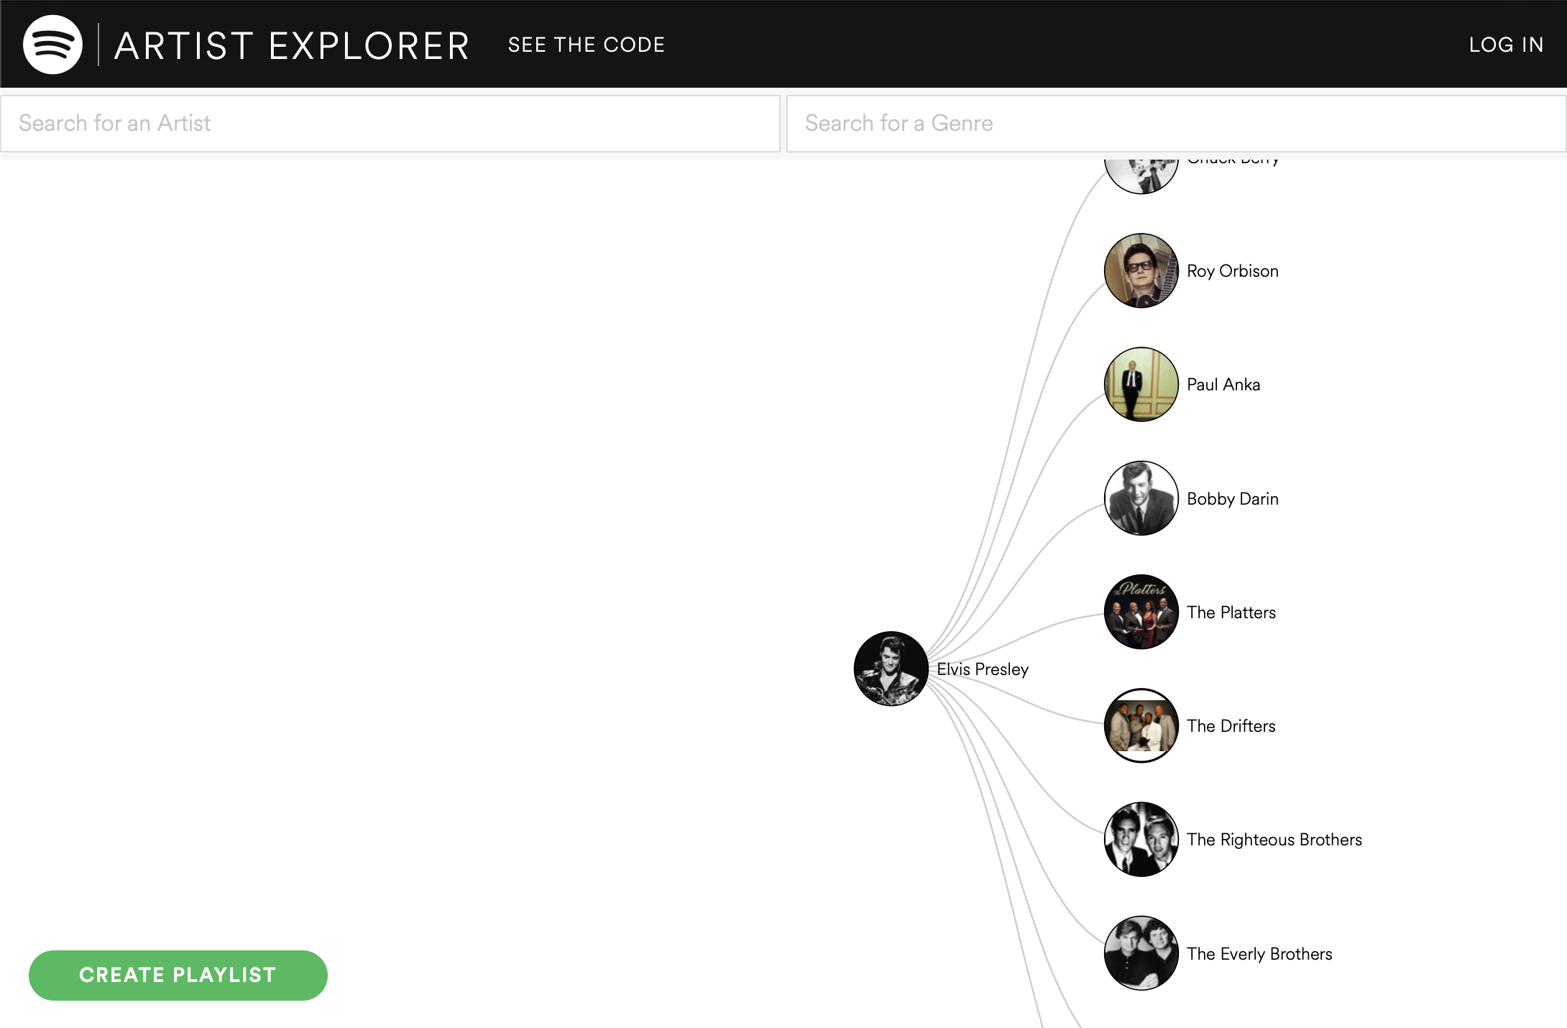Select the Paul Anka artist photo
The width and height of the screenshot is (1567, 1028).
click(1141, 384)
